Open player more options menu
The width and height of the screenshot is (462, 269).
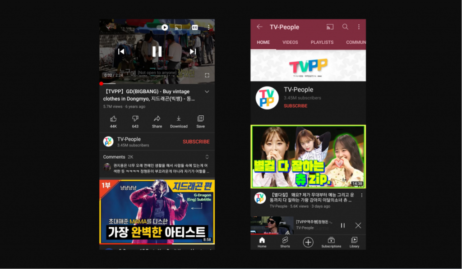click(x=208, y=27)
